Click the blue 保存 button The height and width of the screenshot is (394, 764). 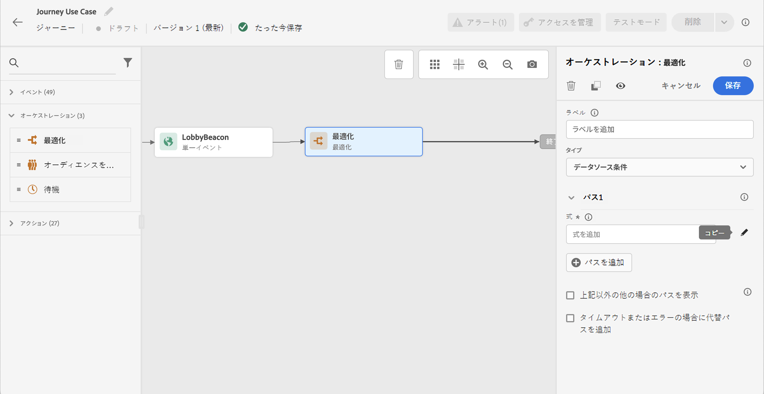(733, 86)
